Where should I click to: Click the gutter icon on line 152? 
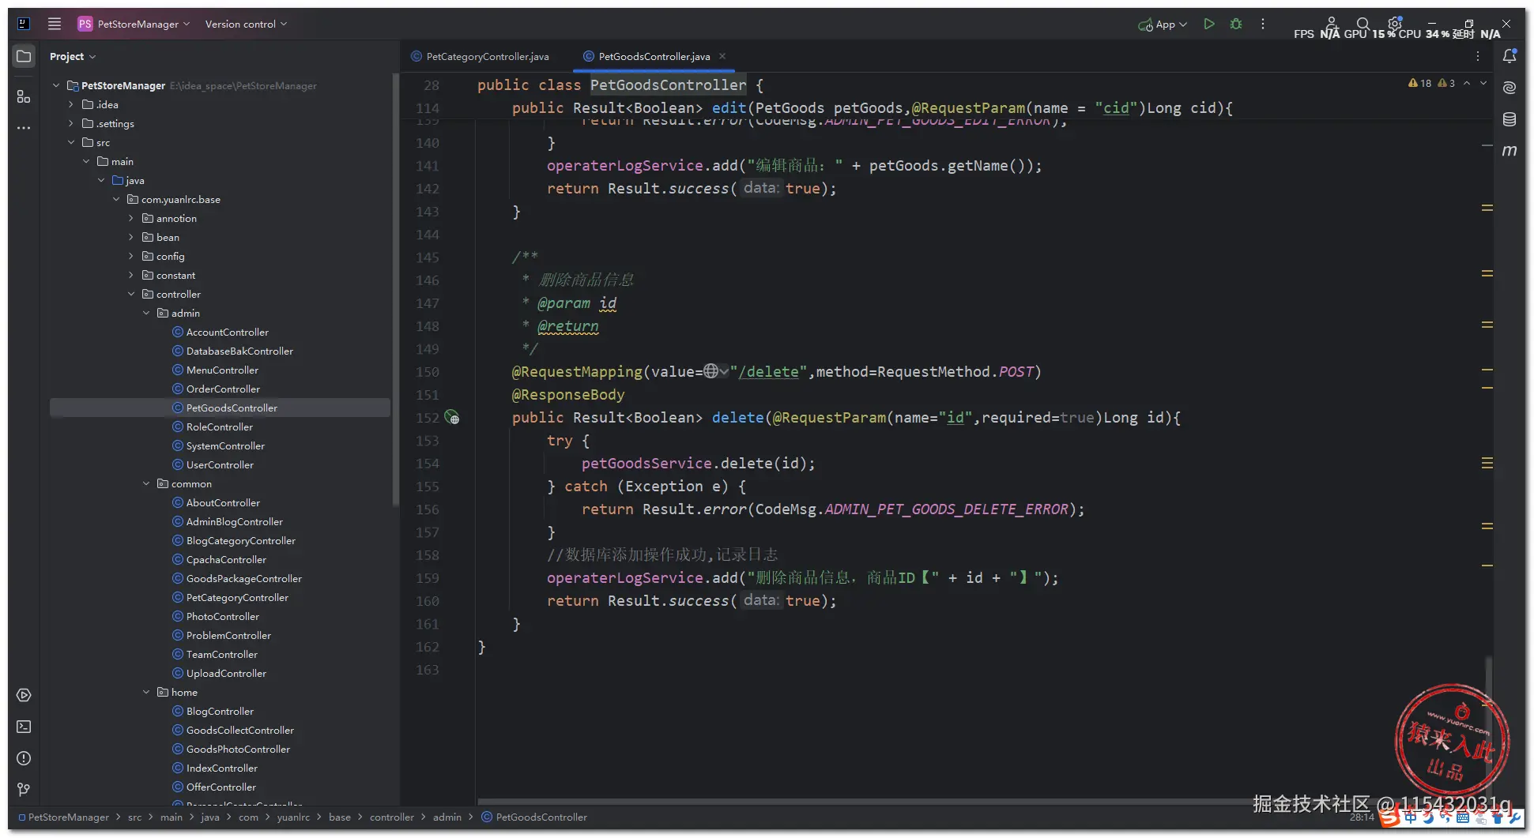coord(452,417)
